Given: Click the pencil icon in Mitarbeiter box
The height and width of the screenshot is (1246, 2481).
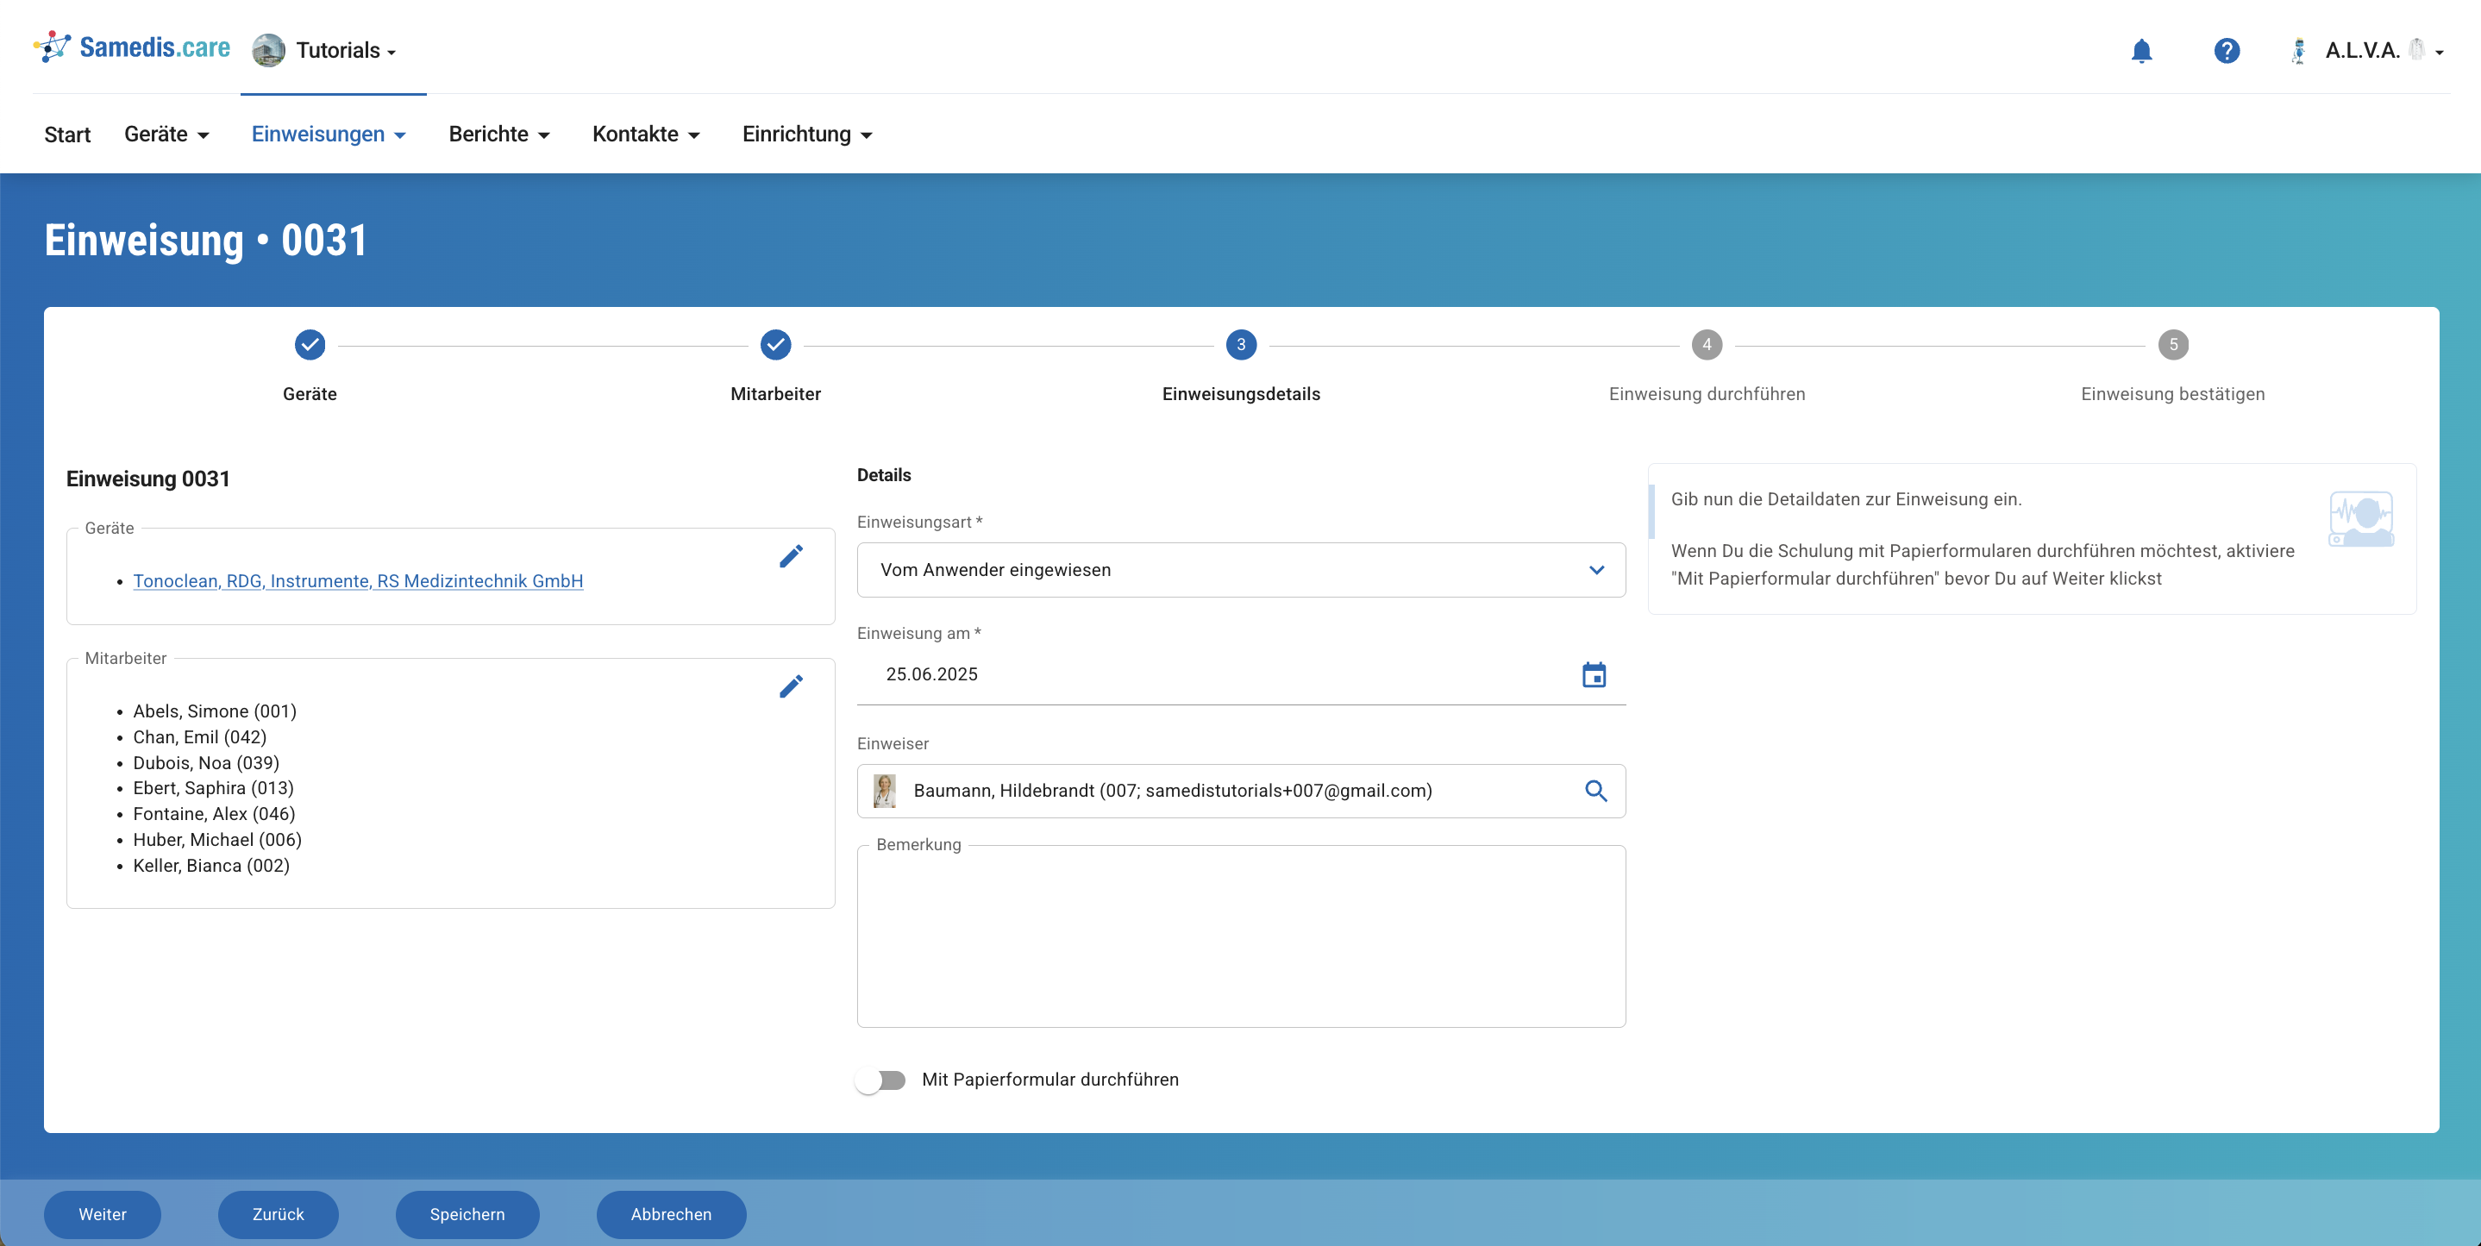Looking at the screenshot, I should [x=791, y=686].
